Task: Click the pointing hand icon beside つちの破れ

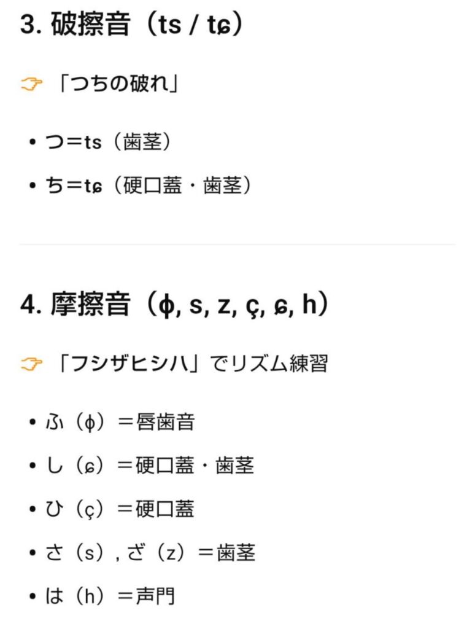Action: click(31, 84)
